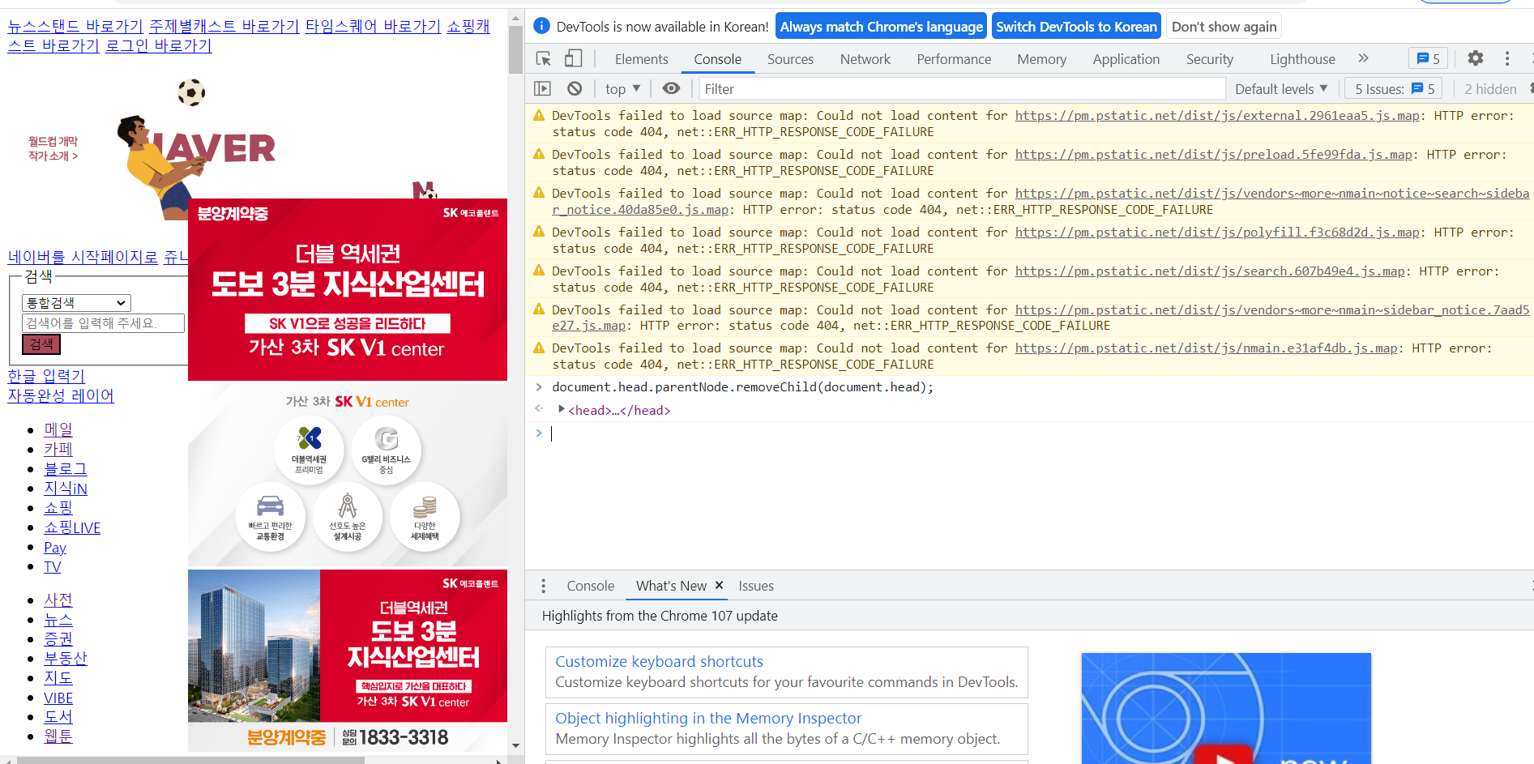Click the 메일 link
This screenshot has width=1534, height=764.
pos(58,429)
